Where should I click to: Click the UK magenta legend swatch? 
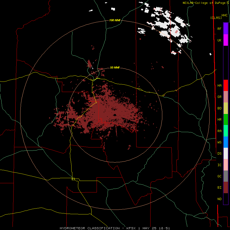click(x=226, y=40)
